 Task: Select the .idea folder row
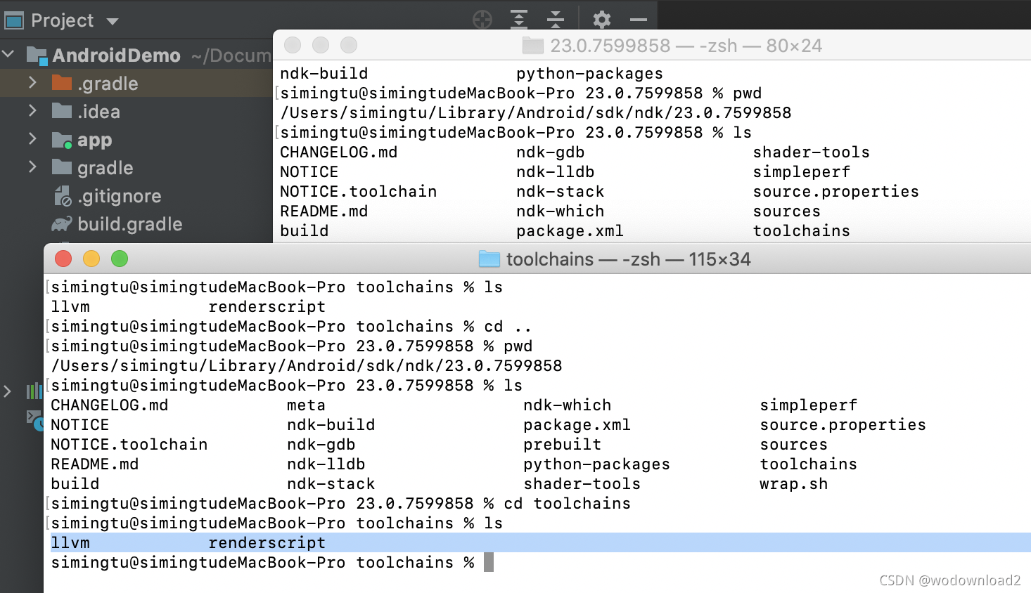tap(136, 112)
